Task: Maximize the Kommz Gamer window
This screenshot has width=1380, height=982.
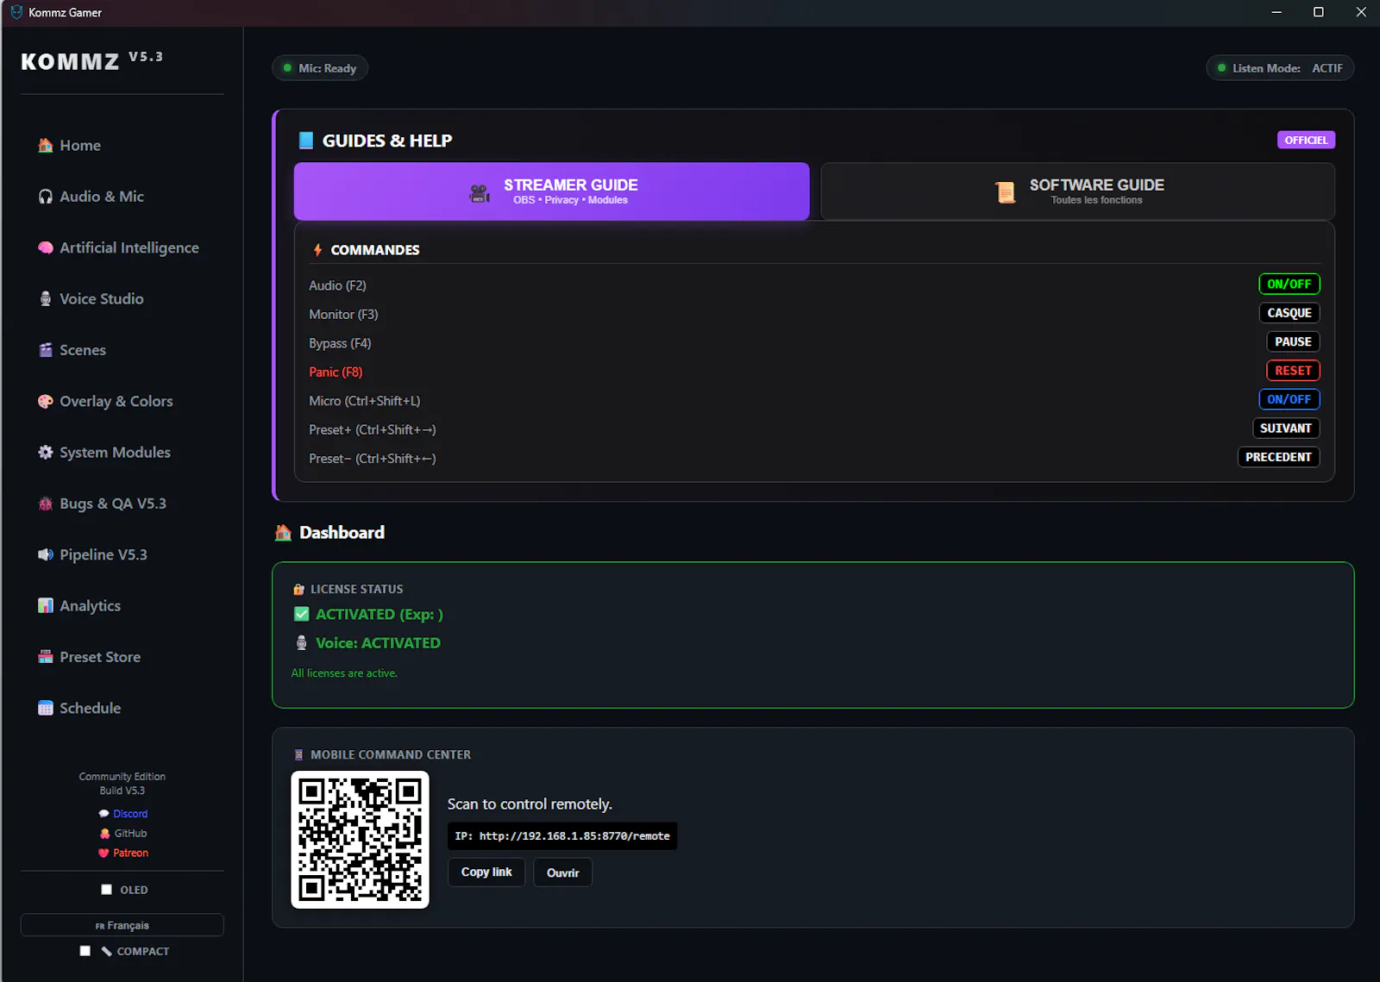Action: click(x=1318, y=12)
